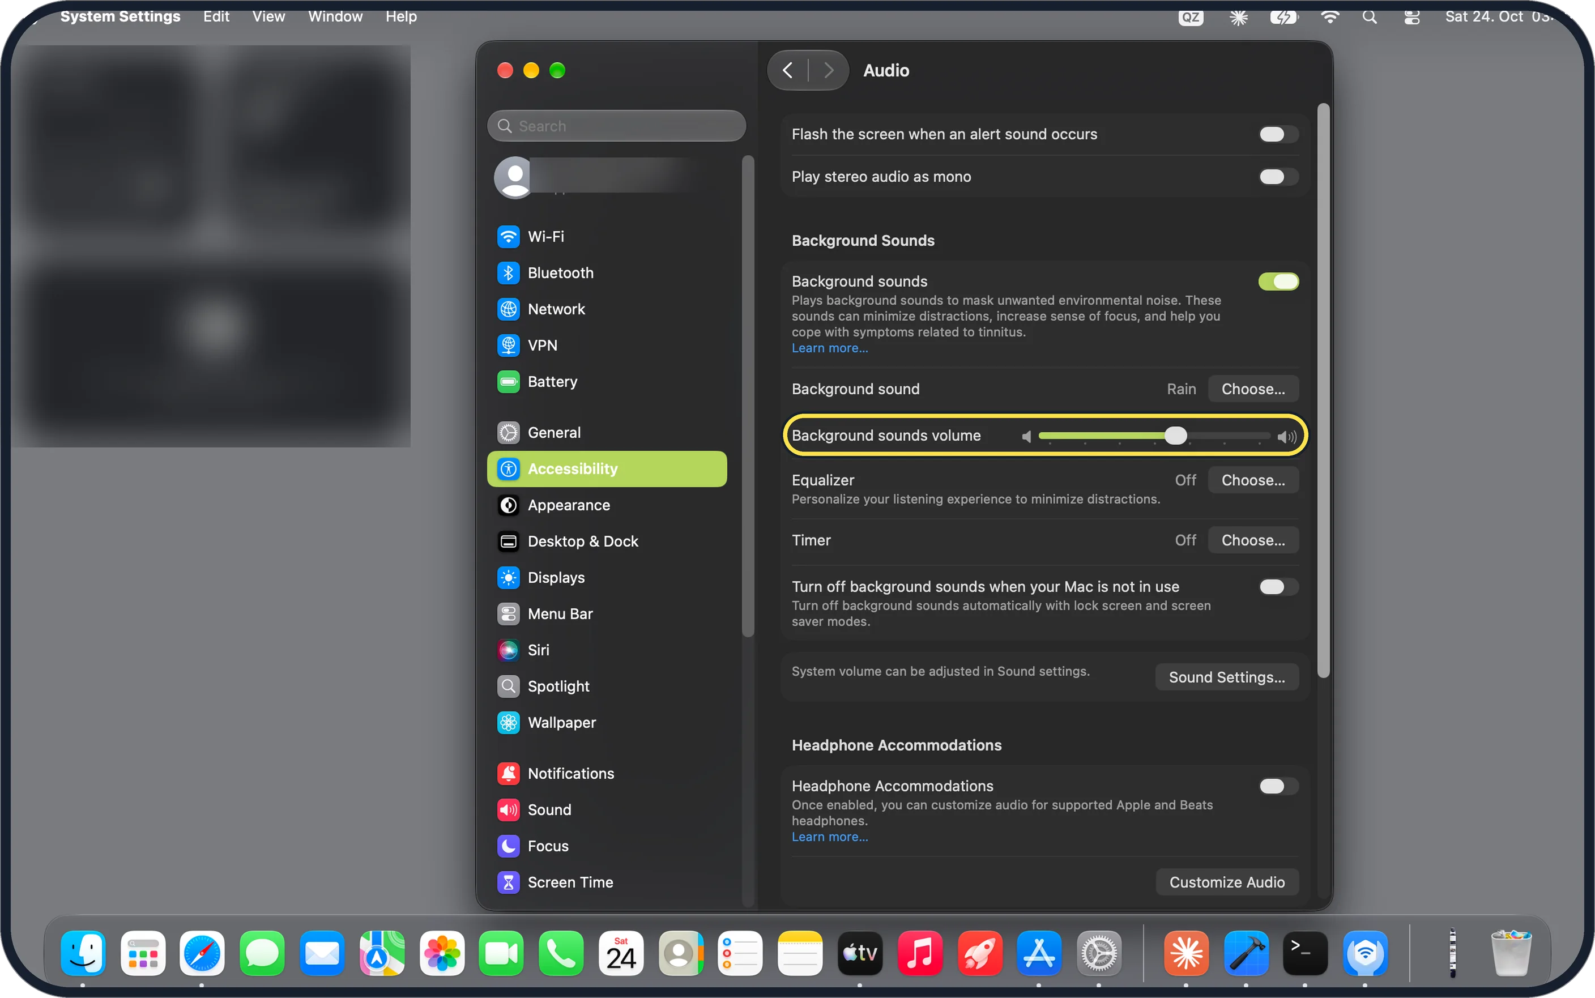Open Control Center in menu bar
This screenshot has height=998, width=1595.
click(1411, 16)
